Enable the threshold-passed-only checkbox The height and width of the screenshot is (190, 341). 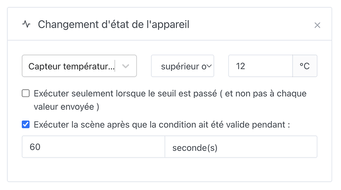pos(26,94)
